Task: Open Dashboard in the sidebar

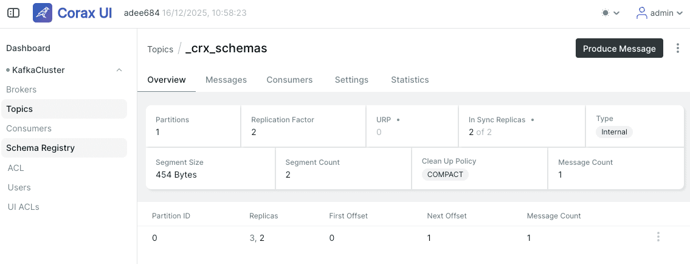Action: pos(28,49)
